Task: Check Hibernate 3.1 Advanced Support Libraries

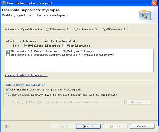Action: pos(8,55)
